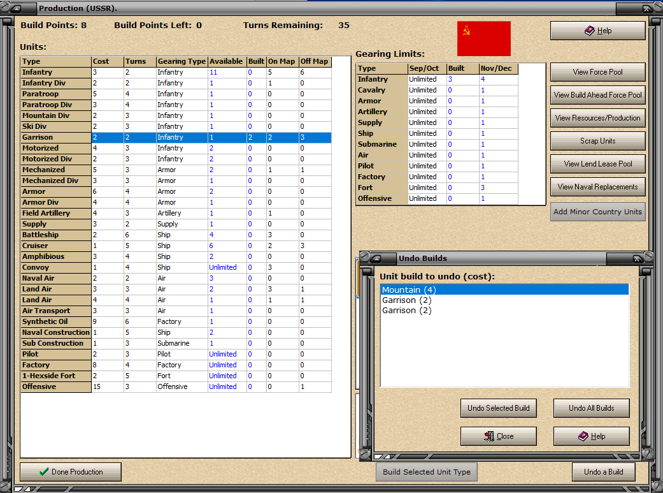663x493 pixels.
Task: Select the Field Artillery unit row
Action: [176, 214]
